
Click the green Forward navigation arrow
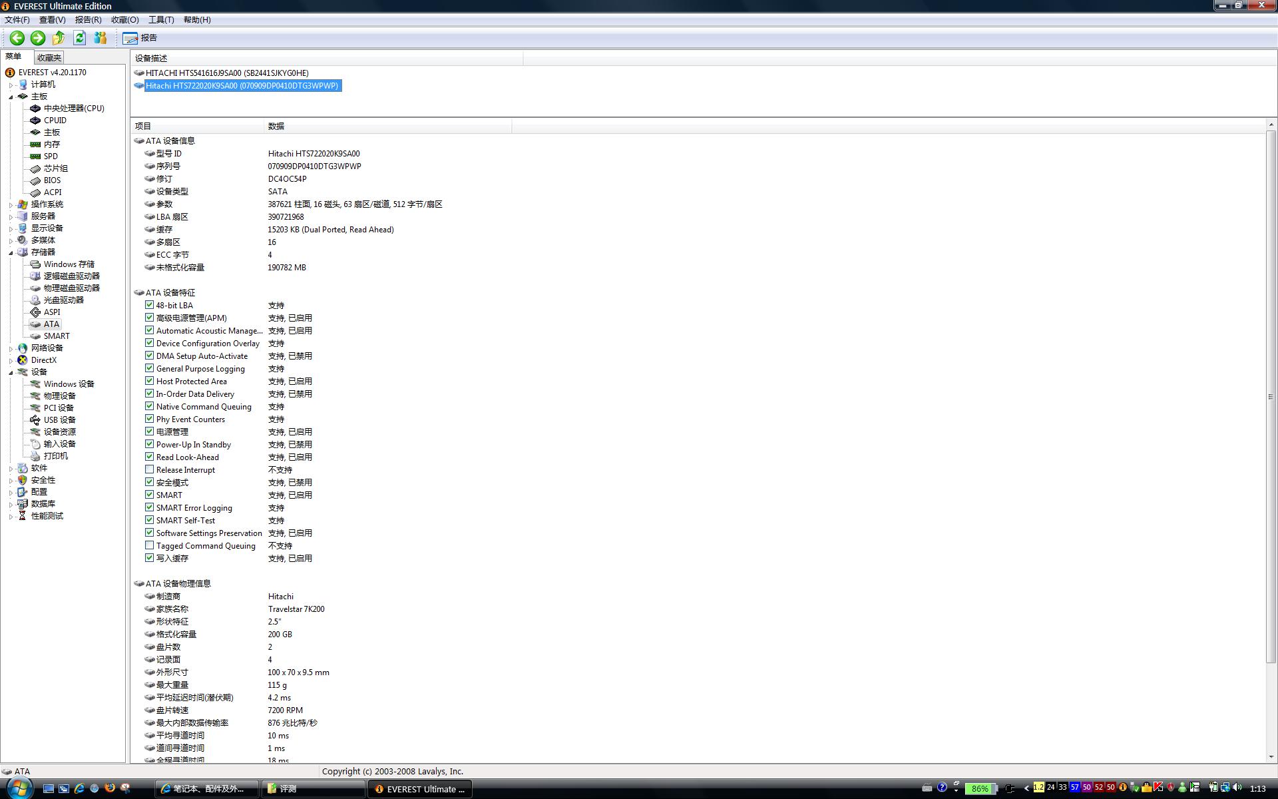click(x=38, y=38)
